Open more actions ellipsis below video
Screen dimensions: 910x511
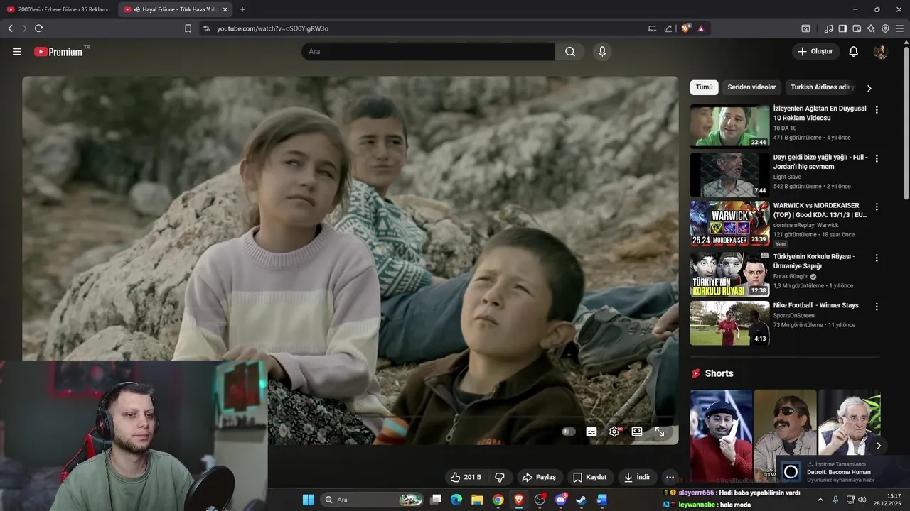pyautogui.click(x=670, y=477)
